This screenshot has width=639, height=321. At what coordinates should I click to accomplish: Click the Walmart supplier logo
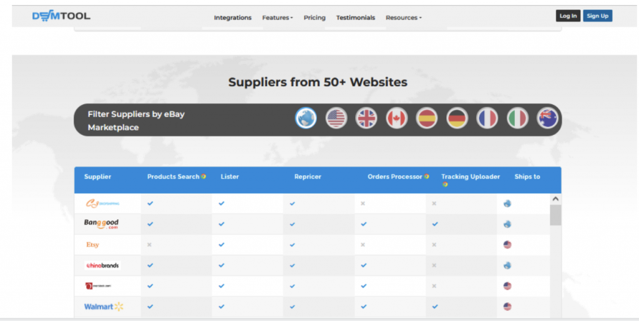[x=104, y=306]
